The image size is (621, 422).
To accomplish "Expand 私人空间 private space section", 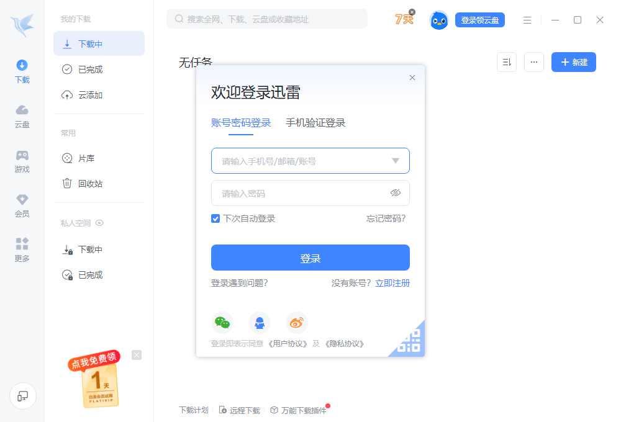I will pyautogui.click(x=99, y=222).
